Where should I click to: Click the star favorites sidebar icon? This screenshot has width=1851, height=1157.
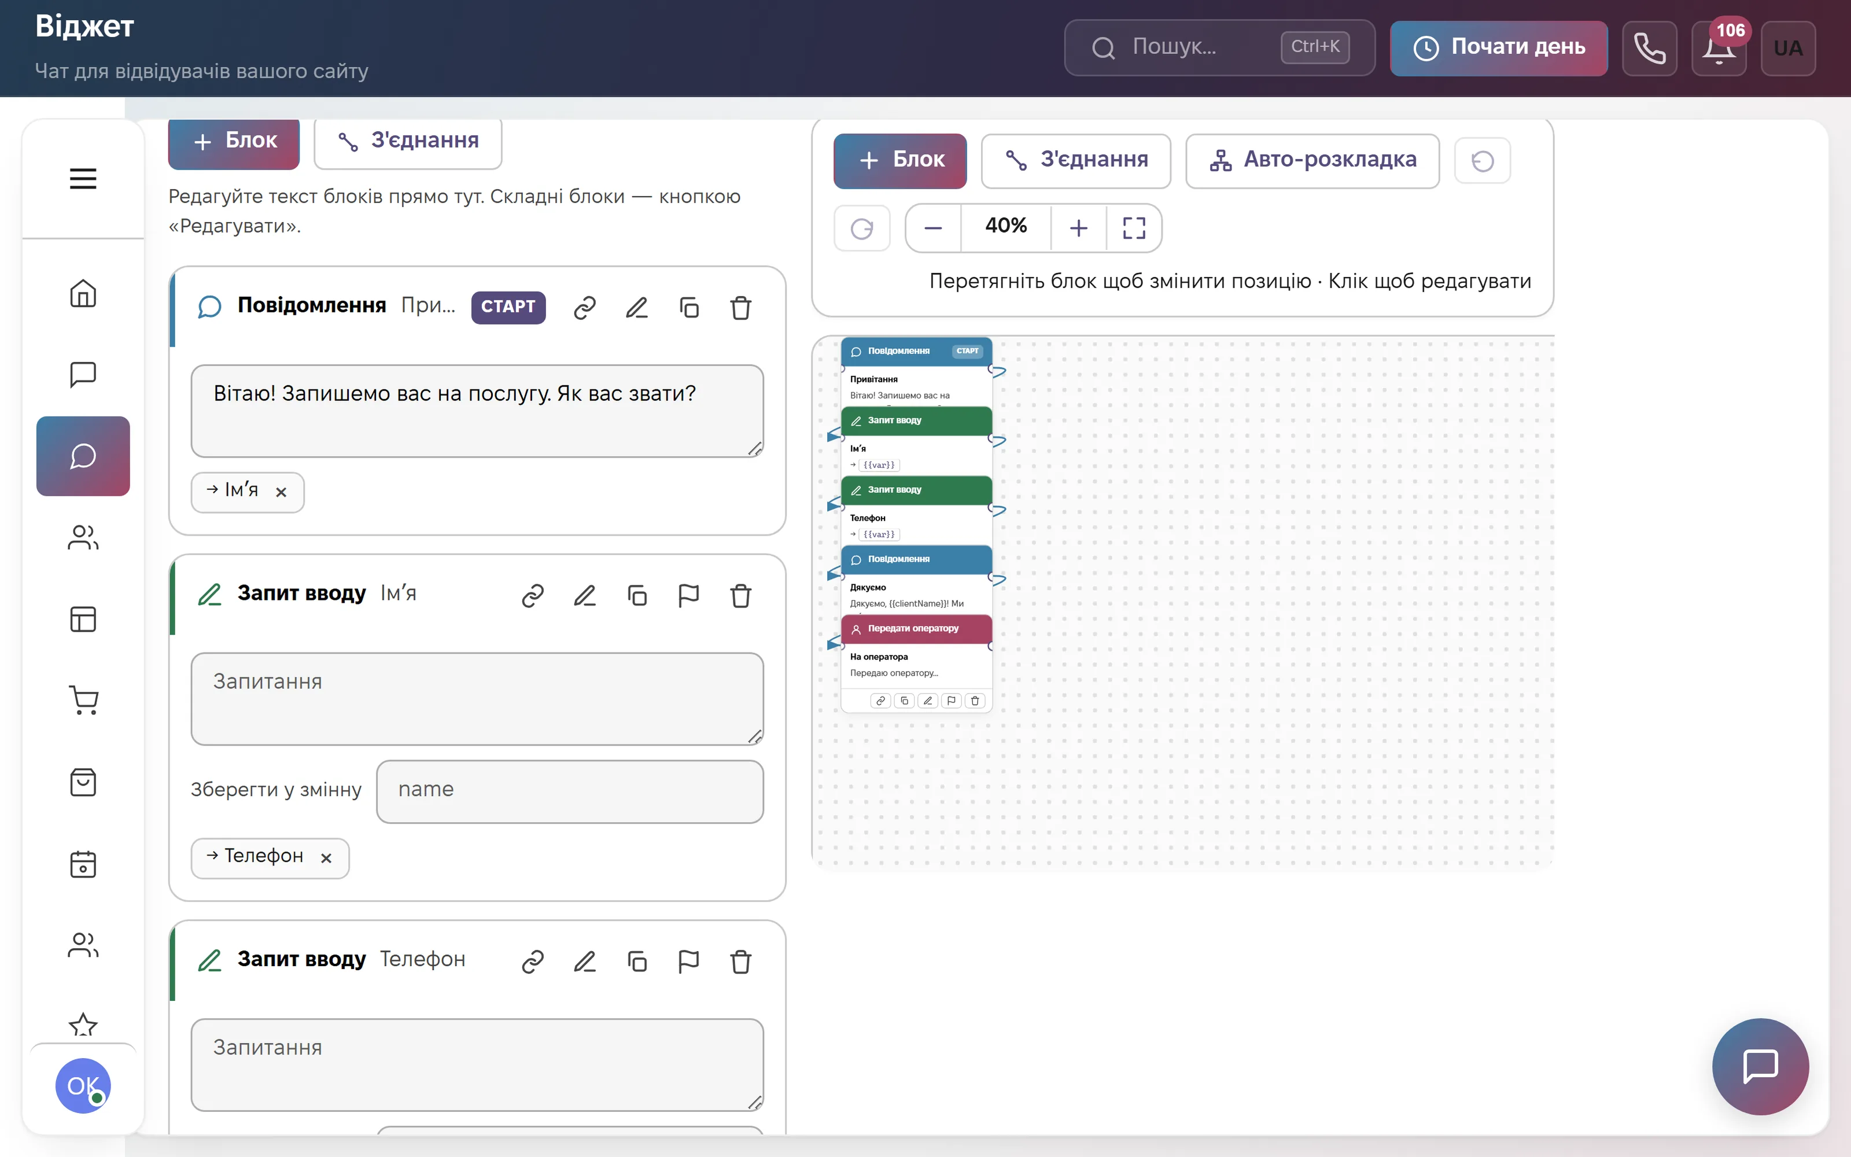click(x=83, y=1025)
